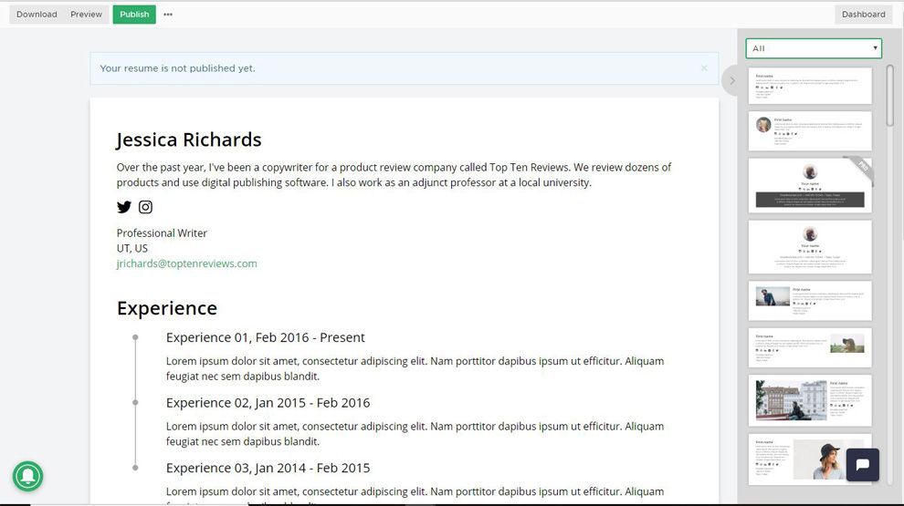Go to the Dashboard
The image size is (904, 506).
point(863,15)
